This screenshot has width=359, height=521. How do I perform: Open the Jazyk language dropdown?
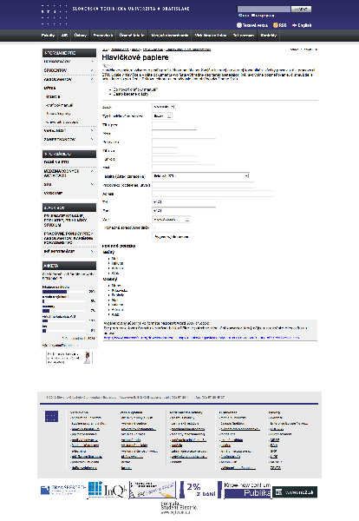click(x=164, y=107)
